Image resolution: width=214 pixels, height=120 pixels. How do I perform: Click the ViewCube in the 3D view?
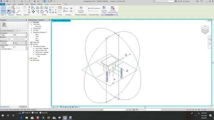[x=205, y=29]
